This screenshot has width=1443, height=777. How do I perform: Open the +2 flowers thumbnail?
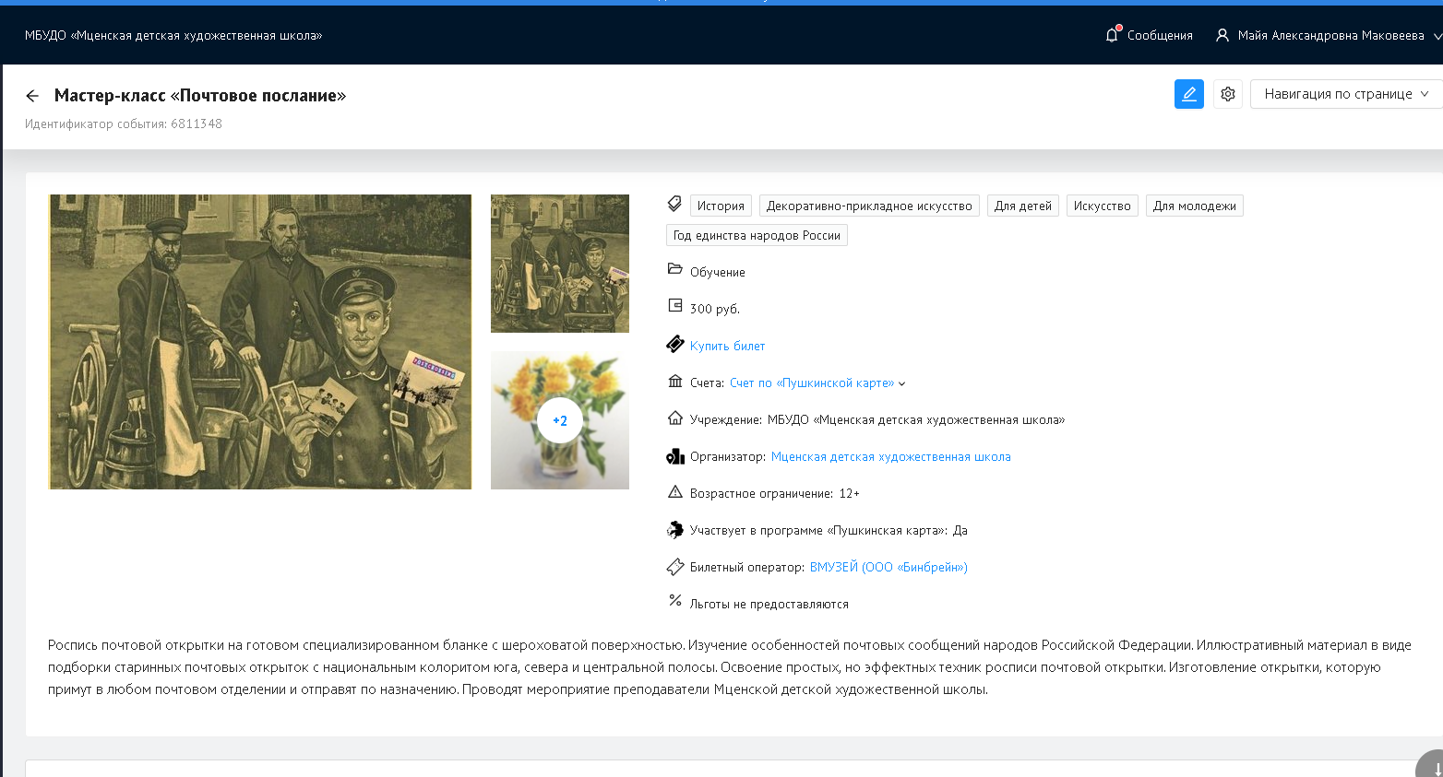[560, 420]
